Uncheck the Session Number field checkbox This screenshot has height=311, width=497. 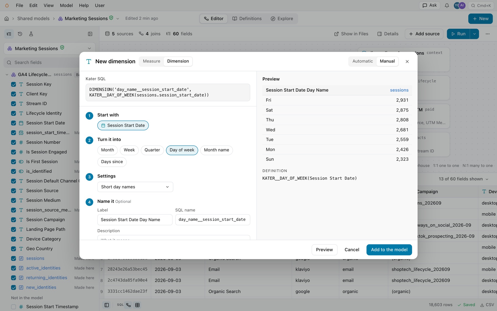pos(14,142)
